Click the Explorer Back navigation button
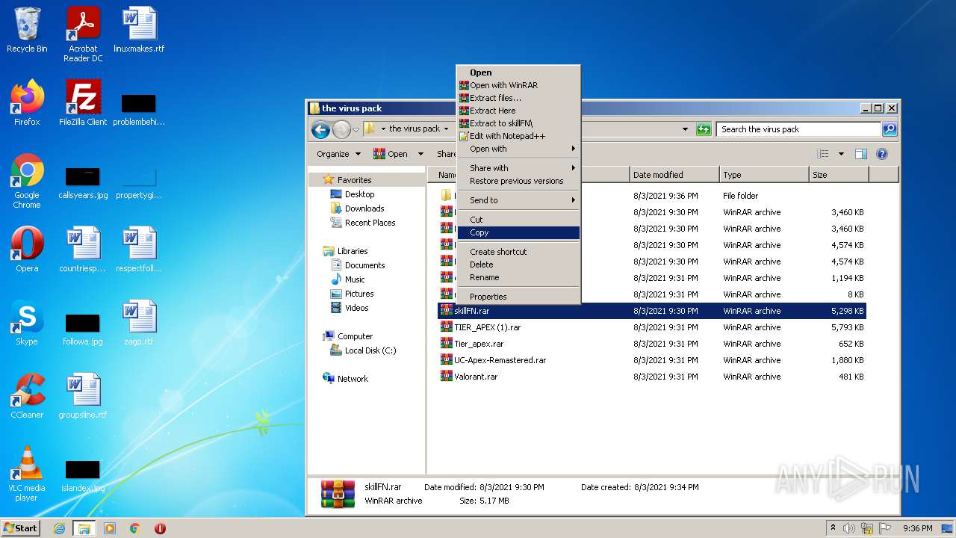 [x=320, y=129]
